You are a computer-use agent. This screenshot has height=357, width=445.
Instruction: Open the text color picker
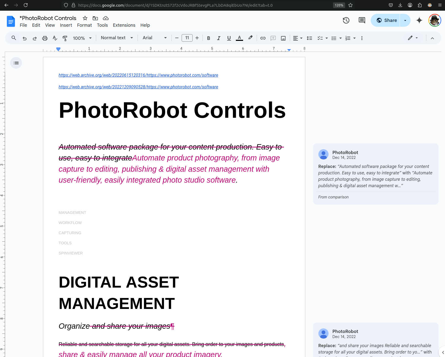[240, 38]
